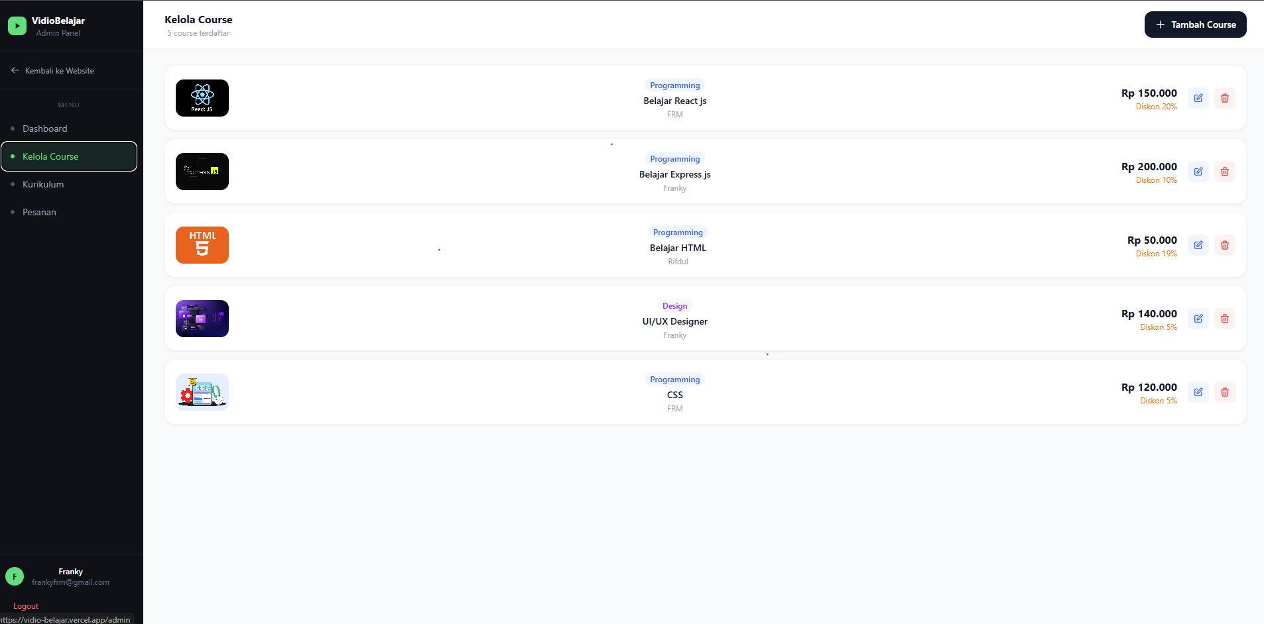The image size is (1264, 624).
Task: Open the Kurikulum menu item
Action: [x=69, y=184]
